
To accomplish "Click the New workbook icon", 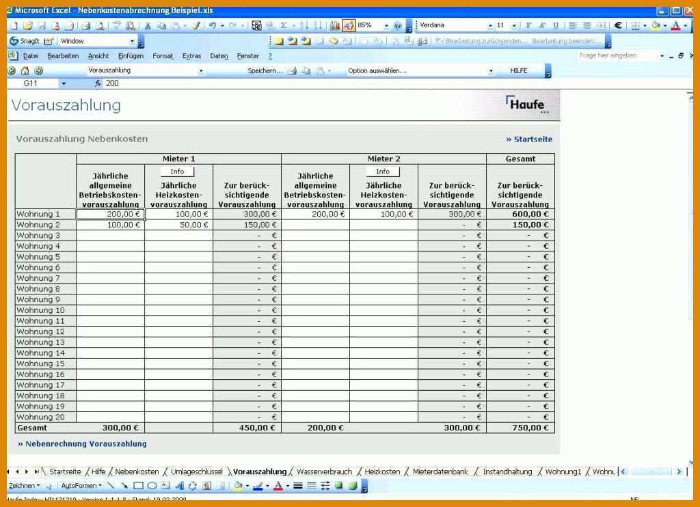I will click(x=14, y=25).
